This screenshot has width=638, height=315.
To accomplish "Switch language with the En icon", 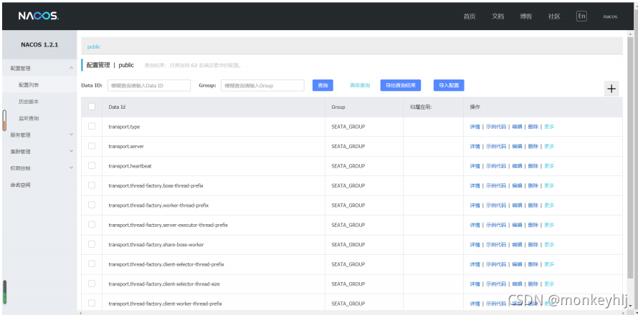I will 581,16.
